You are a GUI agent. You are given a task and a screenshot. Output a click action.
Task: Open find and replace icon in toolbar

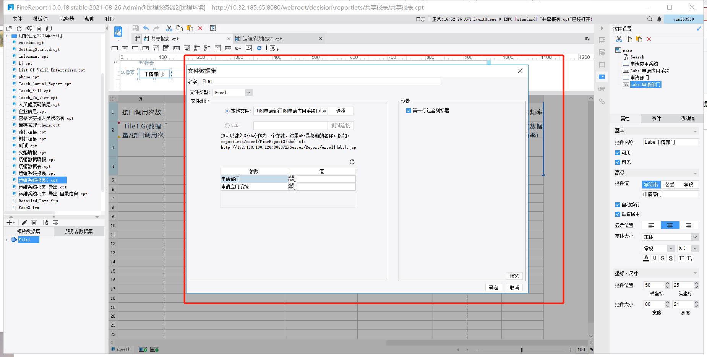pos(213,28)
